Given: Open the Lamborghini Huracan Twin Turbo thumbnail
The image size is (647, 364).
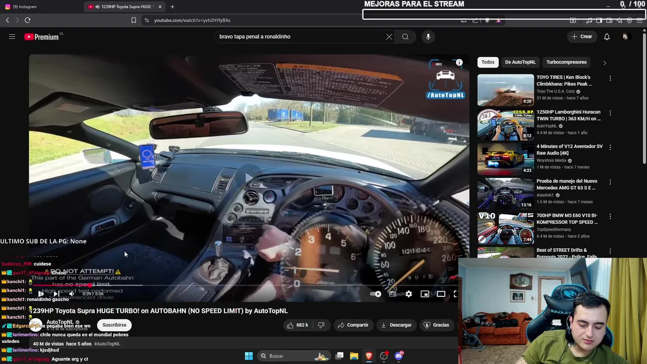Looking at the screenshot, I should pos(505,124).
